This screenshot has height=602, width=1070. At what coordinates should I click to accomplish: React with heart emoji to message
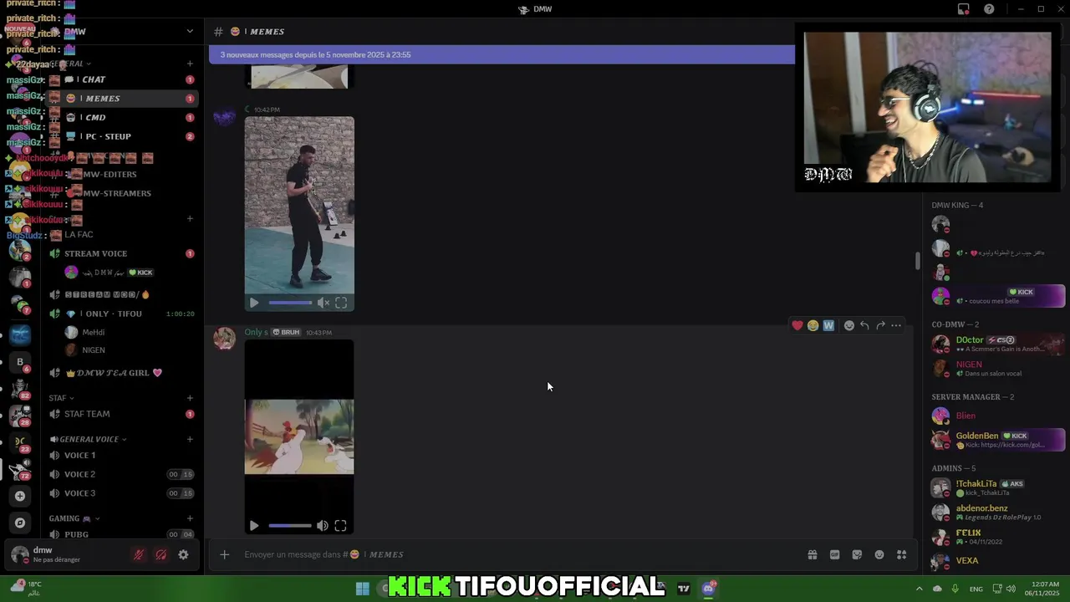797,325
